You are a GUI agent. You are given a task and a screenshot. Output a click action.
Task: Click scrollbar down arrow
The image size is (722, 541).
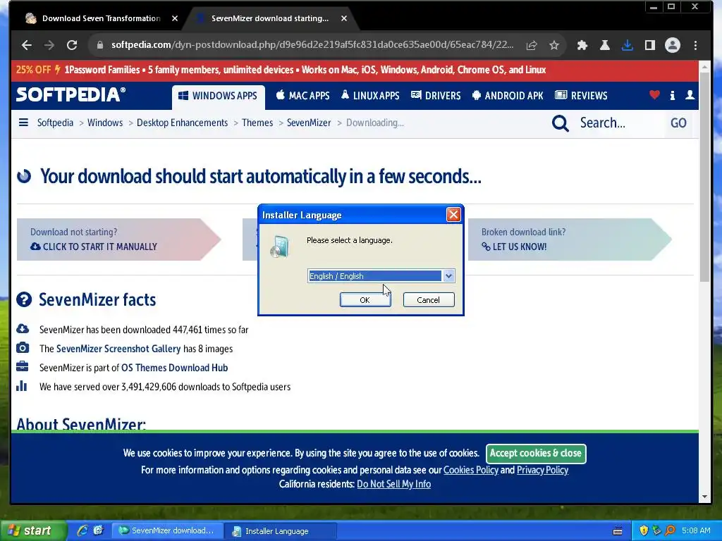pos(704,497)
